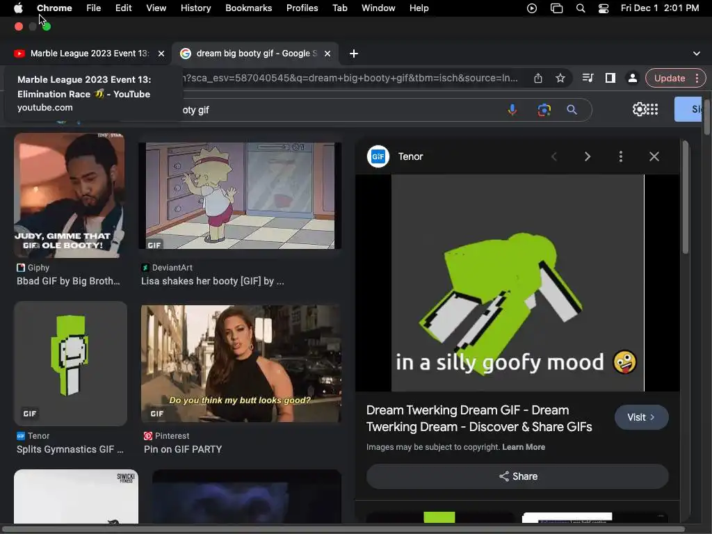The width and height of the screenshot is (712, 534).
Task: Open the Bbad GIF by Big Broth... link
Action: tap(68, 281)
